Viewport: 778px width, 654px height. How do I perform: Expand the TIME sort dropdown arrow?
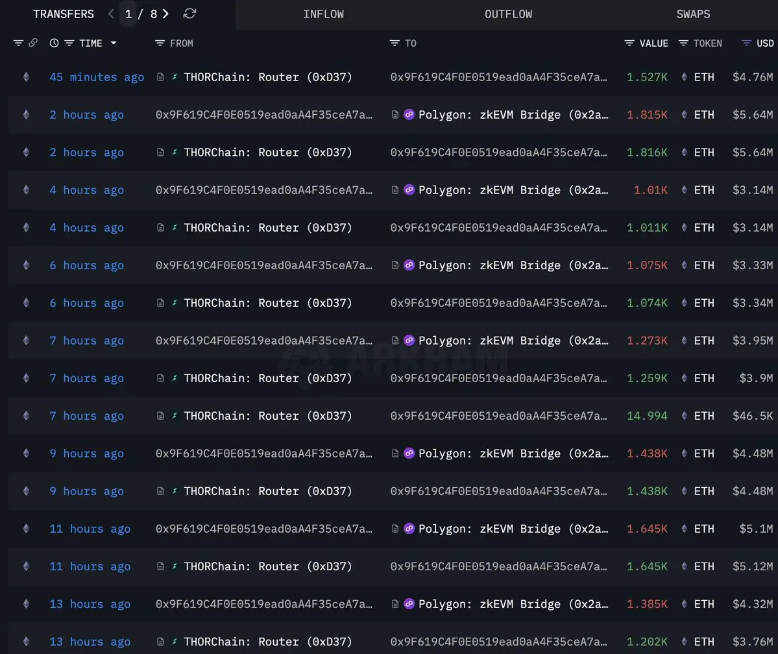pyautogui.click(x=114, y=43)
